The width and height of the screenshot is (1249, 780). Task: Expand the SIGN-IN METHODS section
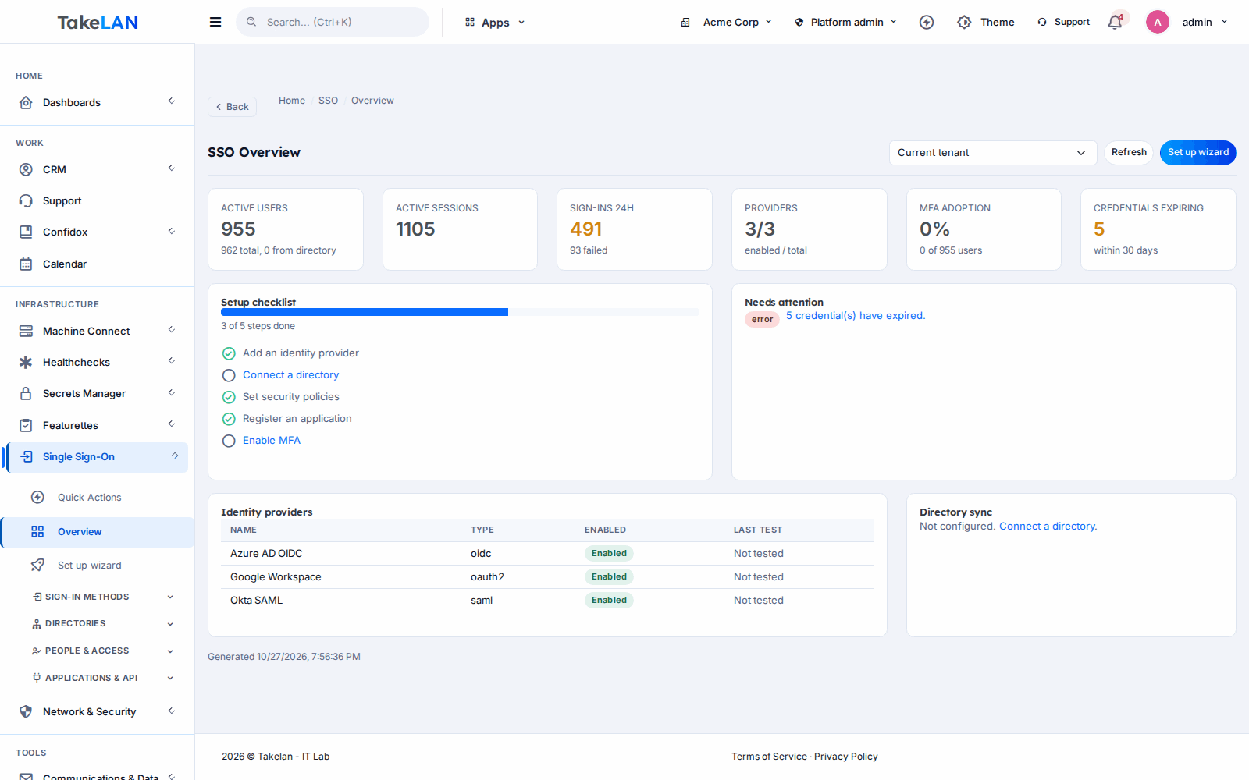coord(102,597)
